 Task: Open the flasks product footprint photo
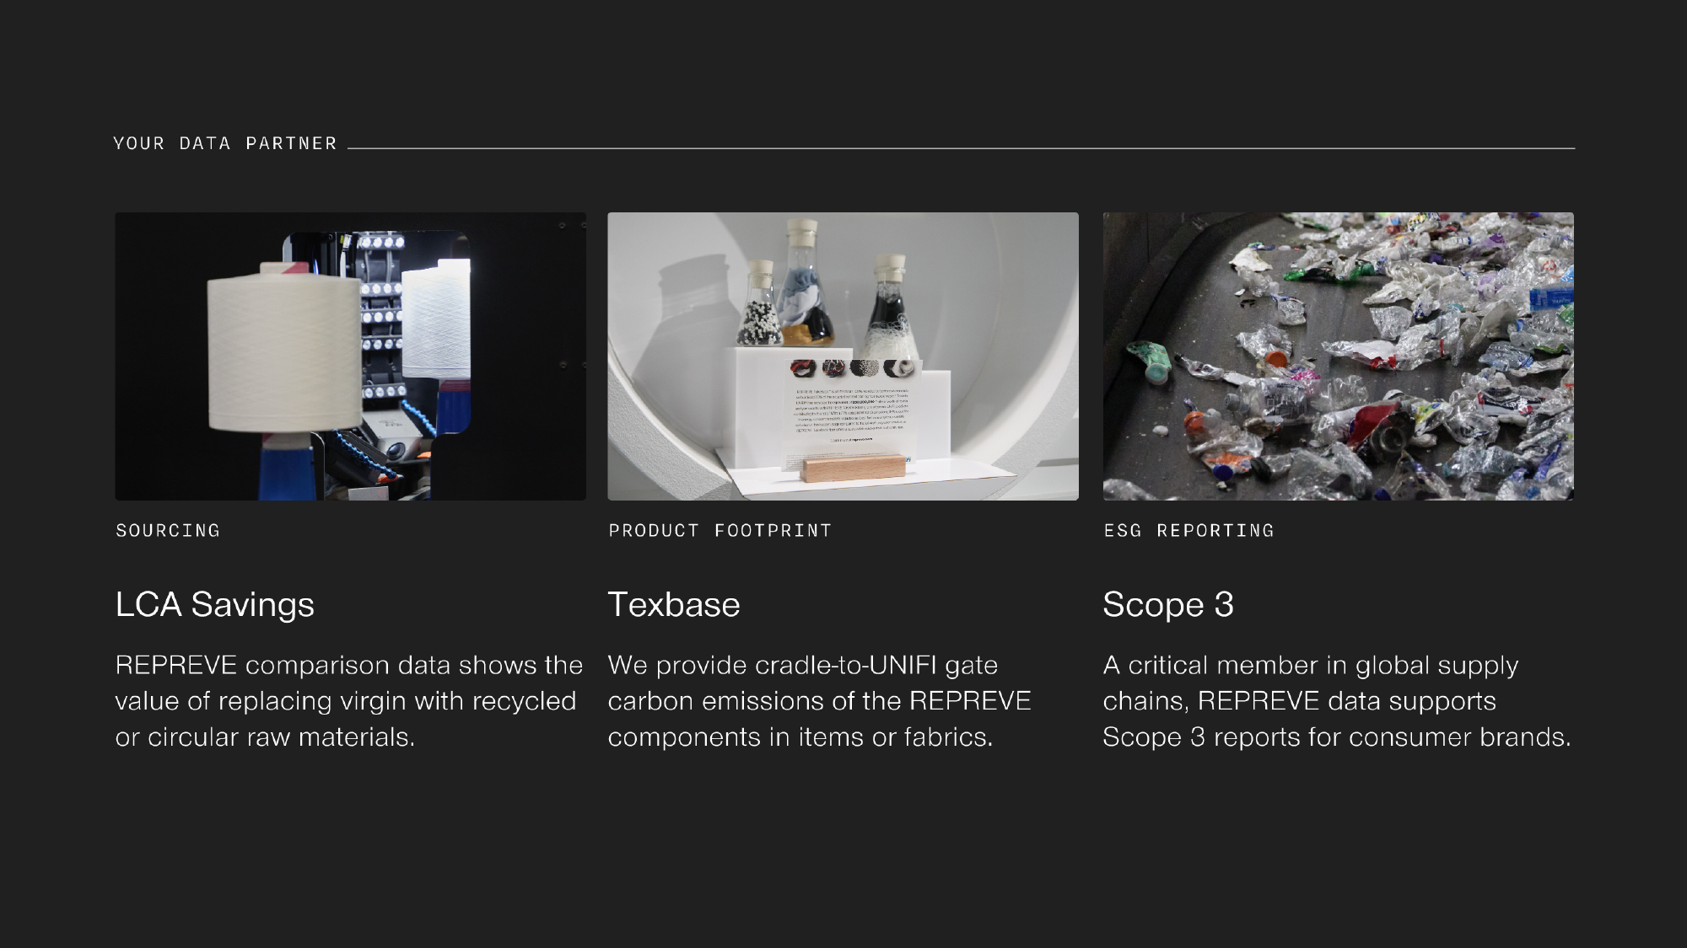843,356
